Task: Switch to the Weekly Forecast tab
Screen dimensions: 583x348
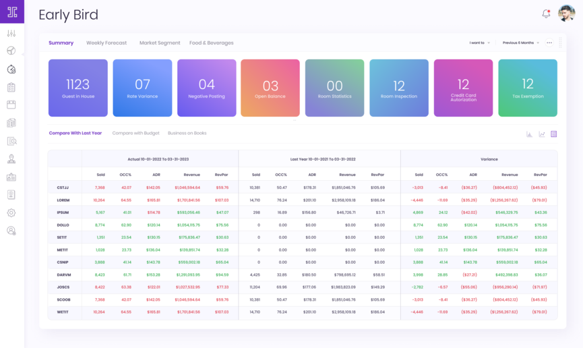Action: 106,43
